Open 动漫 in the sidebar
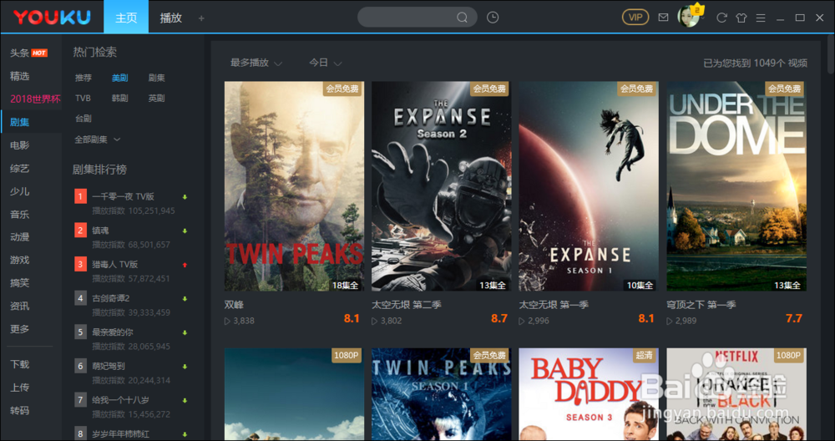Screen dimensions: 835x441 click(x=20, y=237)
